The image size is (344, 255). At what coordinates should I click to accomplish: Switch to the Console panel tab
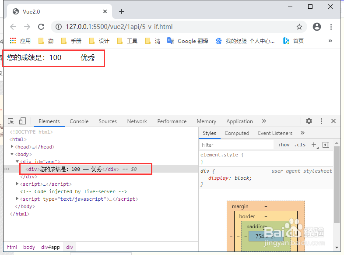pos(79,121)
